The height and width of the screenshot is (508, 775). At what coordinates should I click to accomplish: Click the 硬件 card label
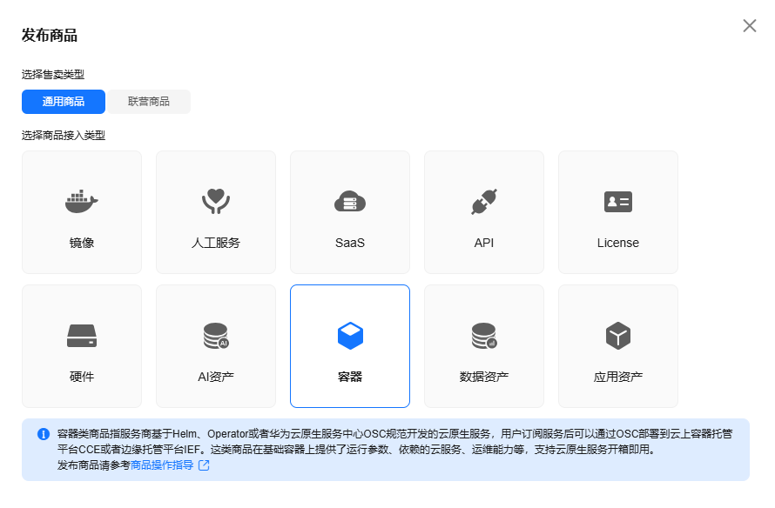coord(82,377)
